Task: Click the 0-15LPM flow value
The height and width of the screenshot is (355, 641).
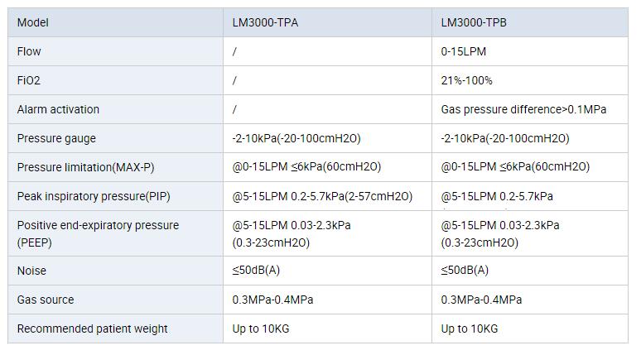Action: point(464,51)
